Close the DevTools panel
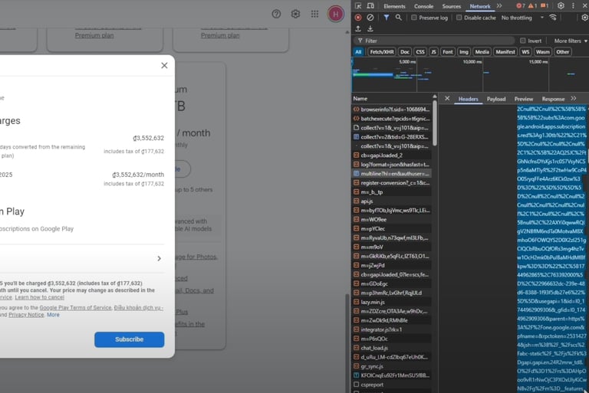Image resolution: width=589 pixels, height=393 pixels. click(584, 6)
